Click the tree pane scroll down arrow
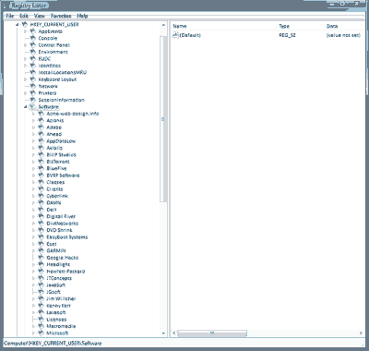369x351 pixels. click(163, 333)
